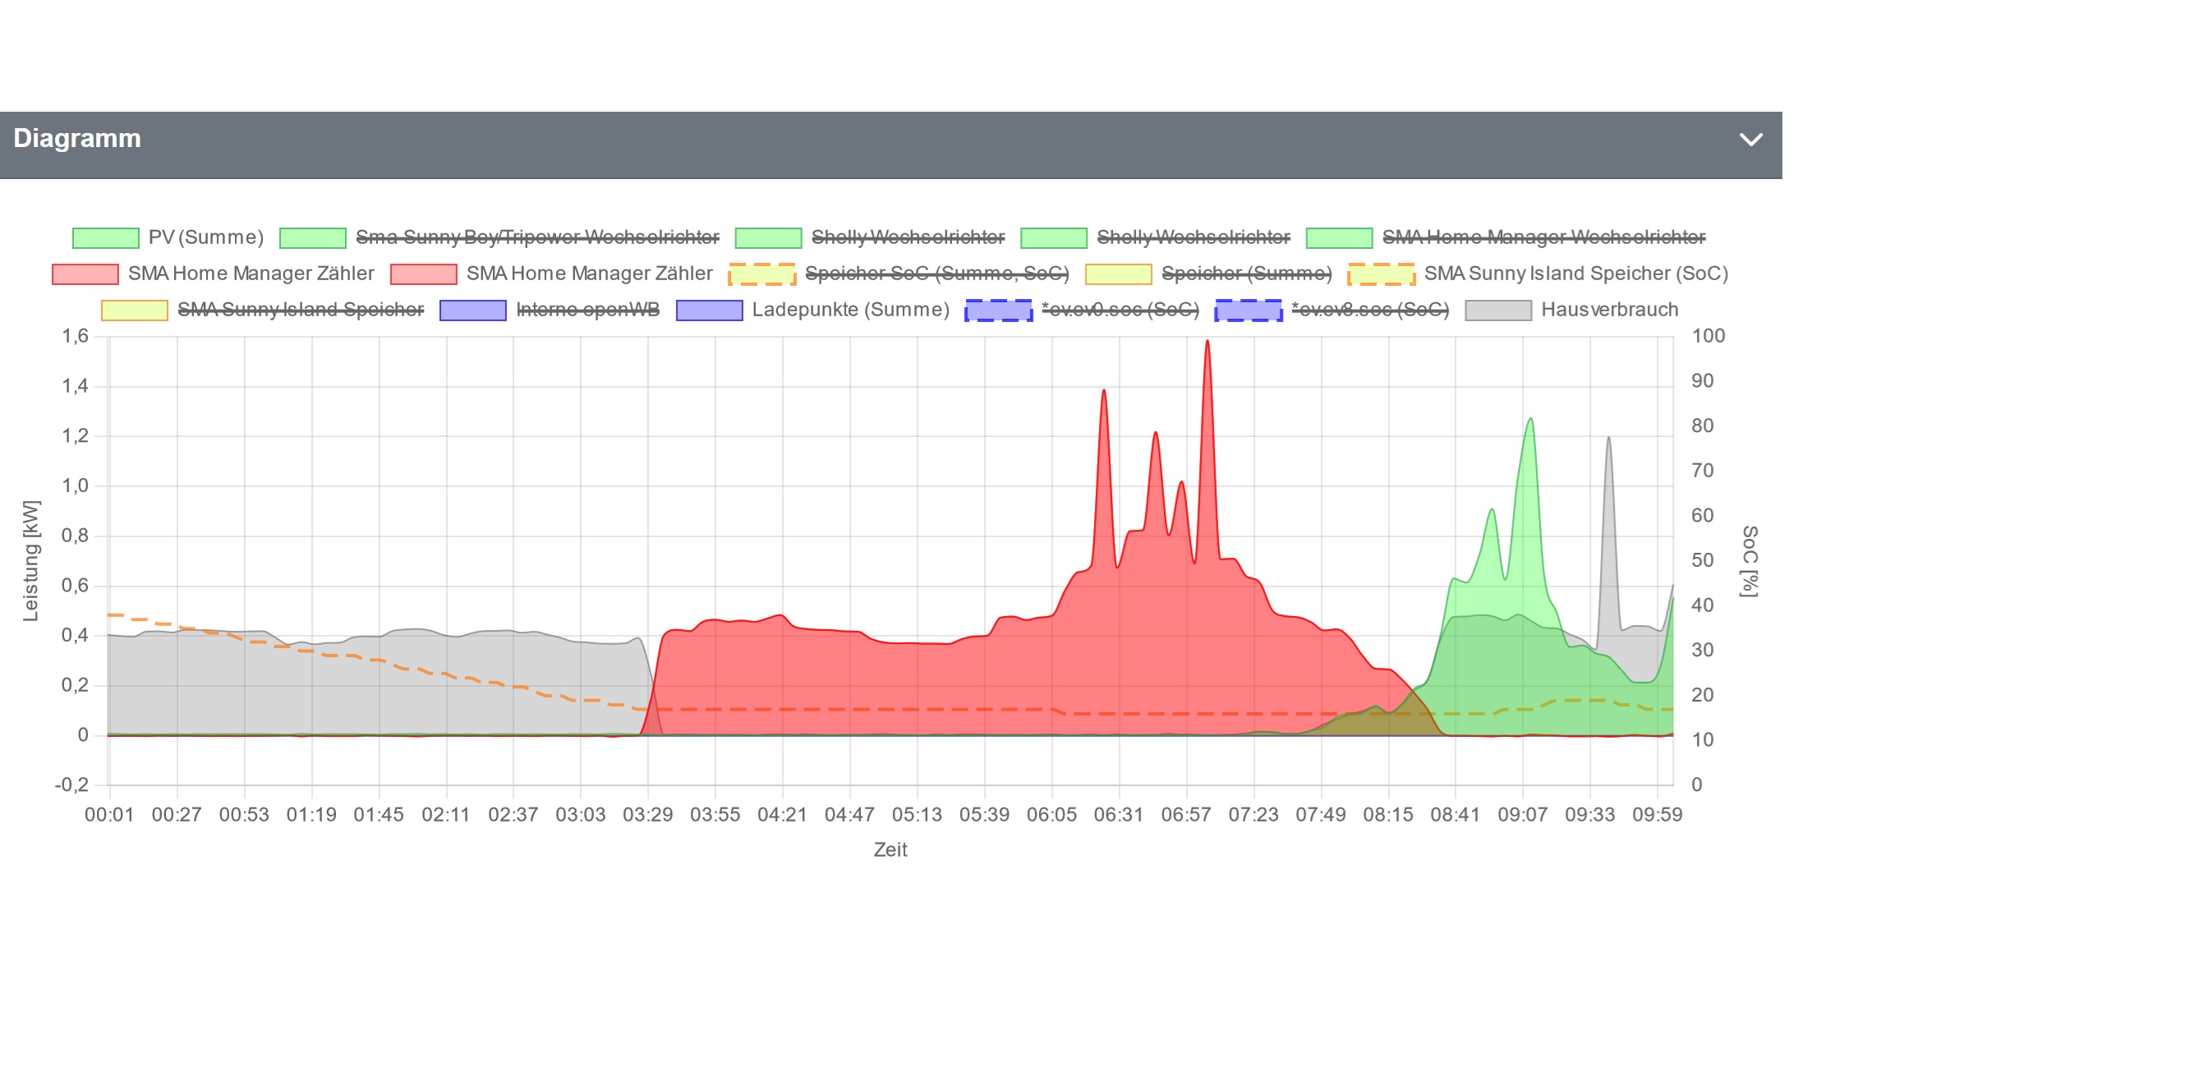Viewport: 2198px width, 1072px height.
Task: Collapse the Diagramm panel chevron
Action: coord(1750,139)
